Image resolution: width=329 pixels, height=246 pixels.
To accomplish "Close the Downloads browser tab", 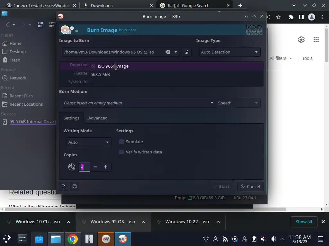I will tap(151, 5).
